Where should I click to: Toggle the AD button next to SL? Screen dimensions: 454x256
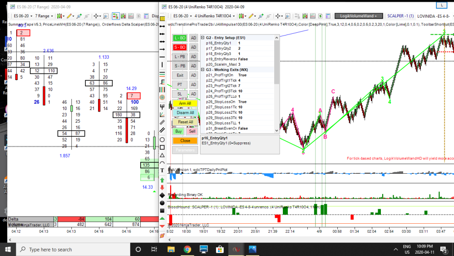tap(193, 94)
